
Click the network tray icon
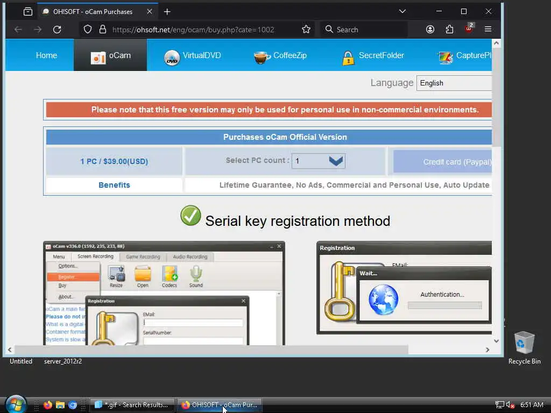[x=500, y=405]
